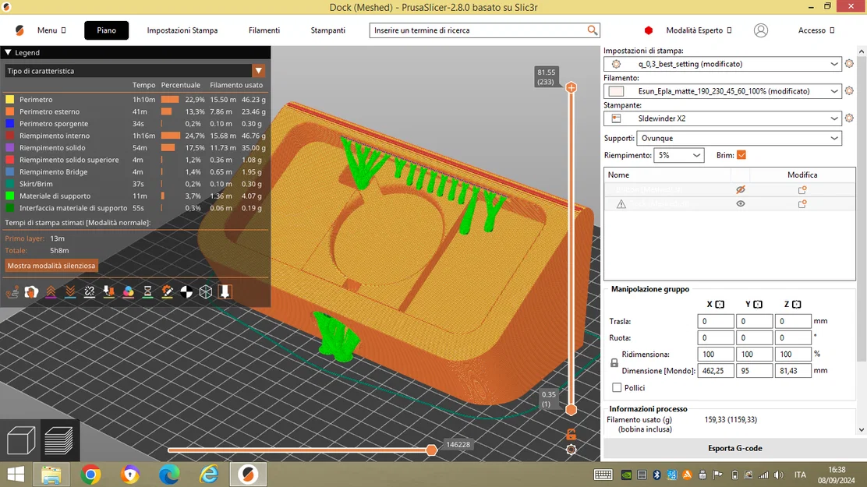Switch to Impostazioni Stampa tab
Screen dimensions: 867x487
182,30
